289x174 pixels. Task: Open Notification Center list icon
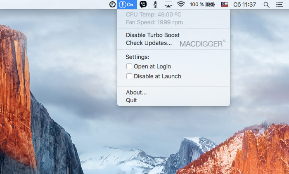click(279, 5)
